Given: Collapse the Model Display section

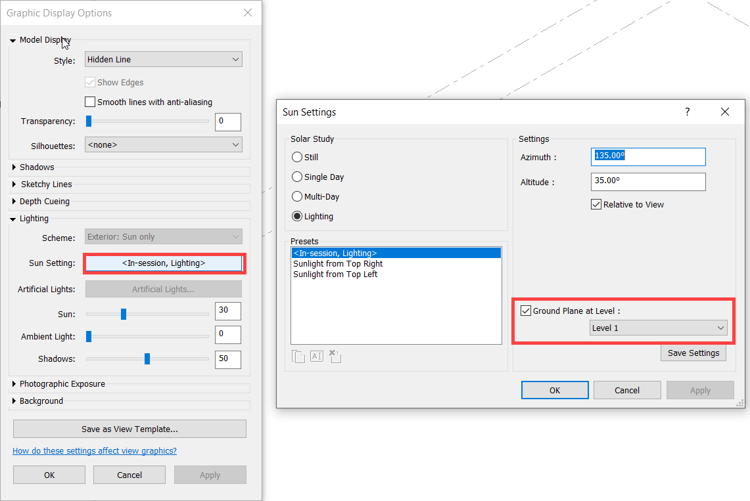Looking at the screenshot, I should pyautogui.click(x=12, y=39).
